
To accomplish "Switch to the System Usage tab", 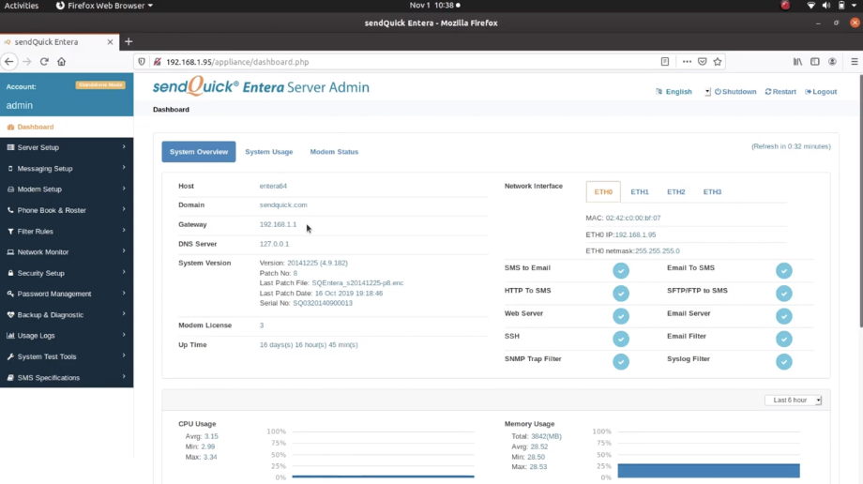I will [269, 151].
